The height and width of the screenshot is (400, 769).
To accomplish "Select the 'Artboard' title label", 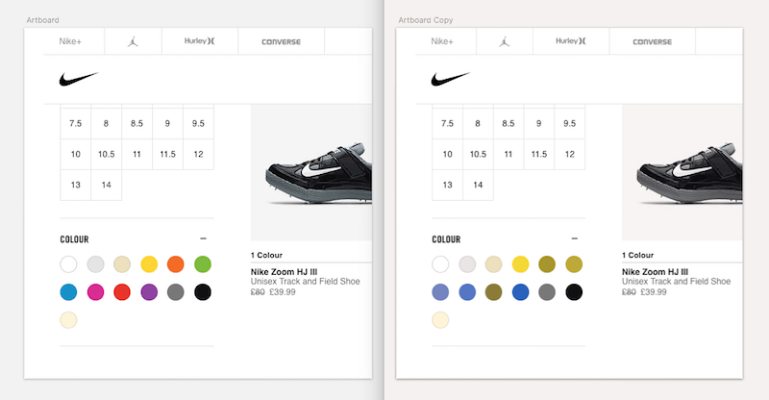I will [42, 20].
